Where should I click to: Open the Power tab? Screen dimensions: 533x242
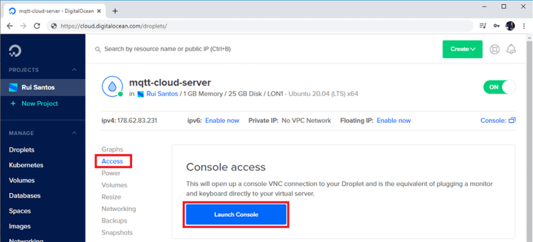coord(111,173)
